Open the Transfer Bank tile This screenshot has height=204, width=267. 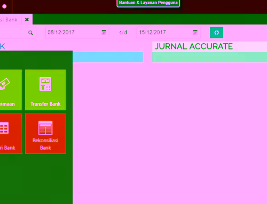point(45,90)
